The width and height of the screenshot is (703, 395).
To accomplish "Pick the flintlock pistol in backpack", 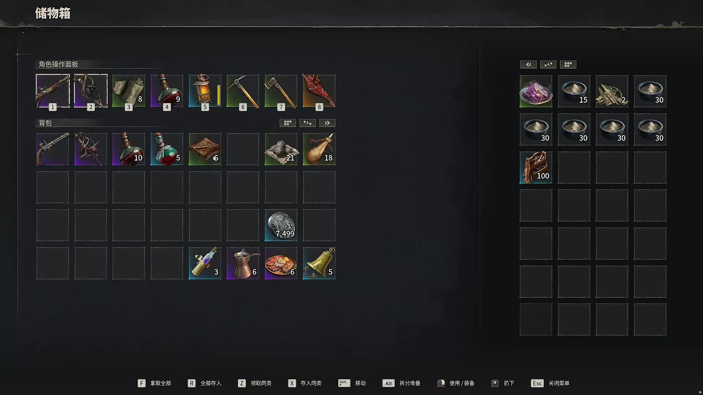I will [x=52, y=149].
